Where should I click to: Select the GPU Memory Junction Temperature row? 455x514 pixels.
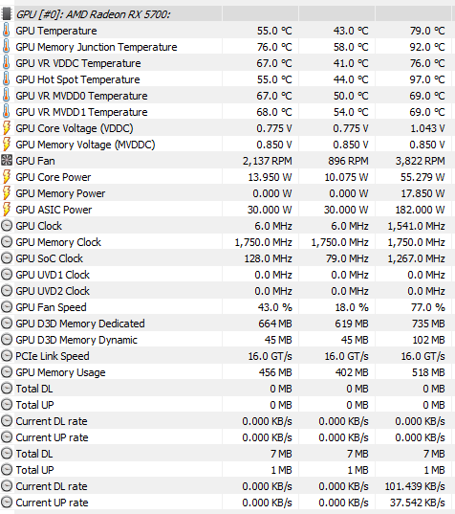point(227,47)
